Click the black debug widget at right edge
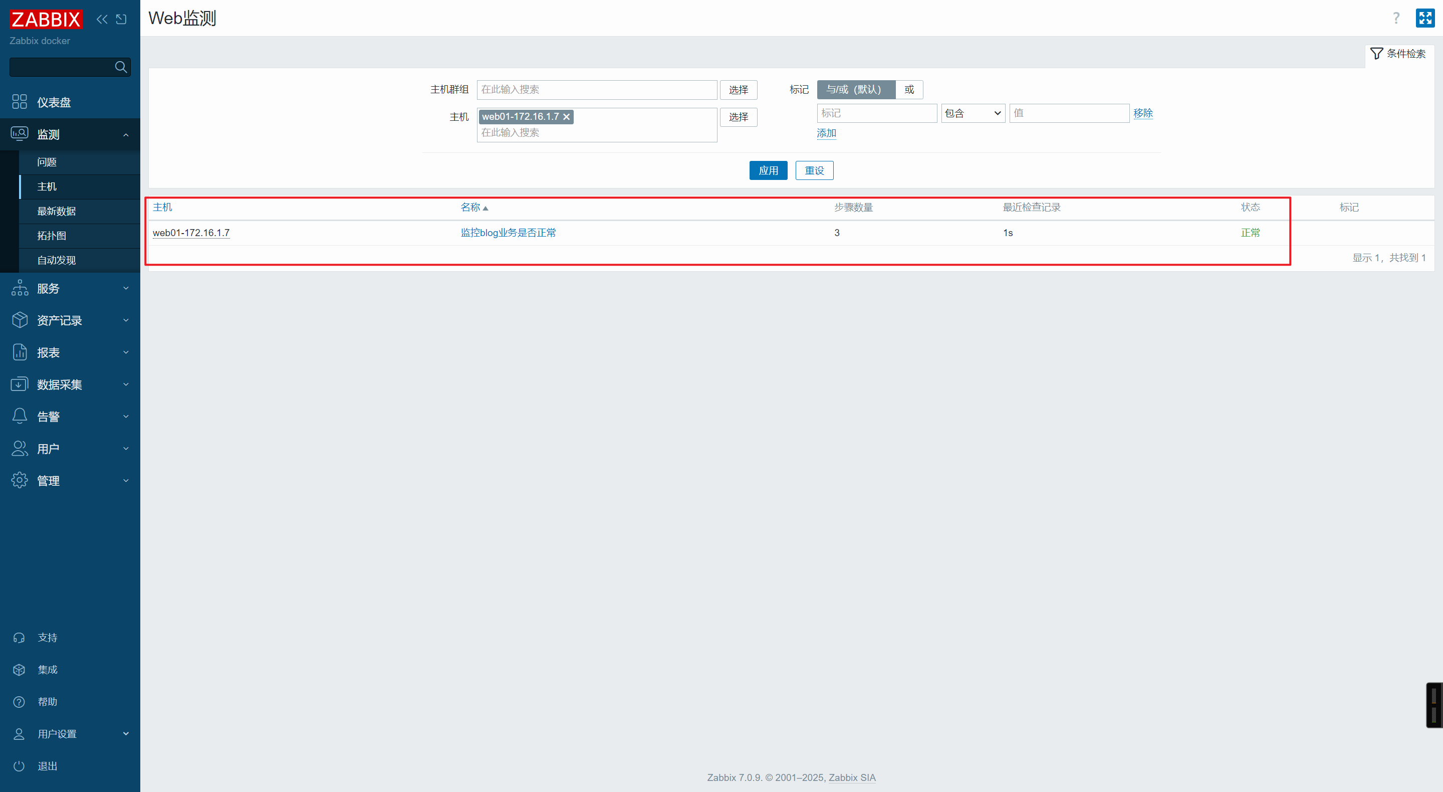 1434,705
